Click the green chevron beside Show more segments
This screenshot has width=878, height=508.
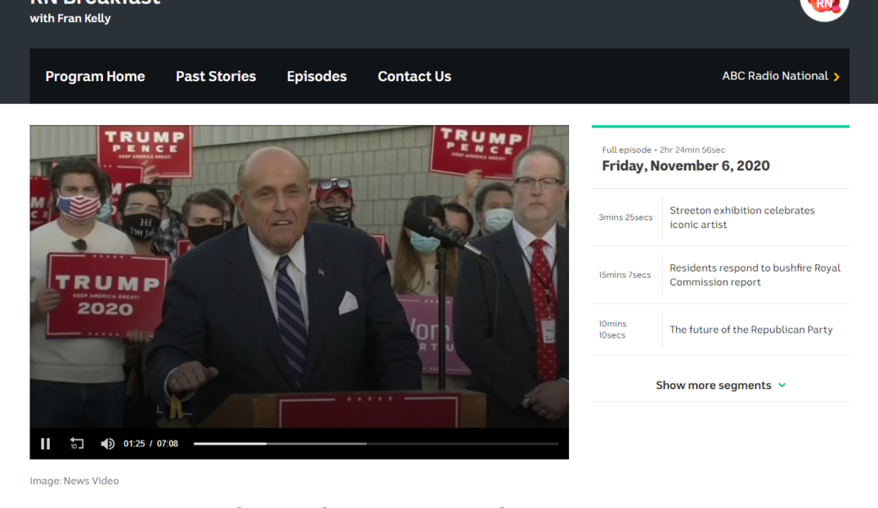pyautogui.click(x=782, y=386)
